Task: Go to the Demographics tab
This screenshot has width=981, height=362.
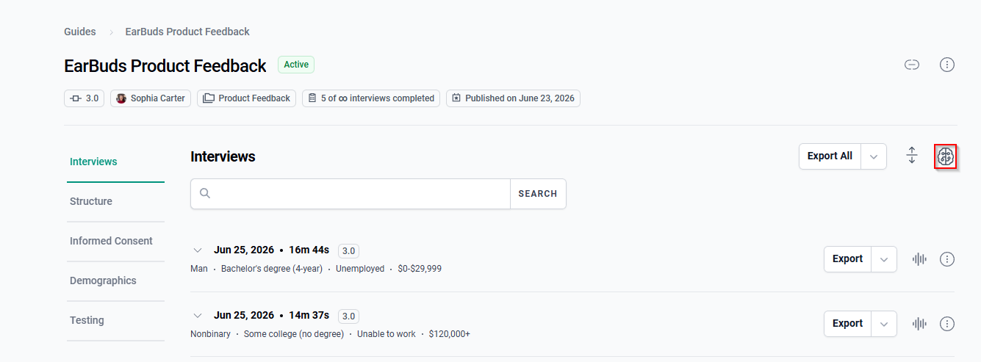Action: point(115,281)
